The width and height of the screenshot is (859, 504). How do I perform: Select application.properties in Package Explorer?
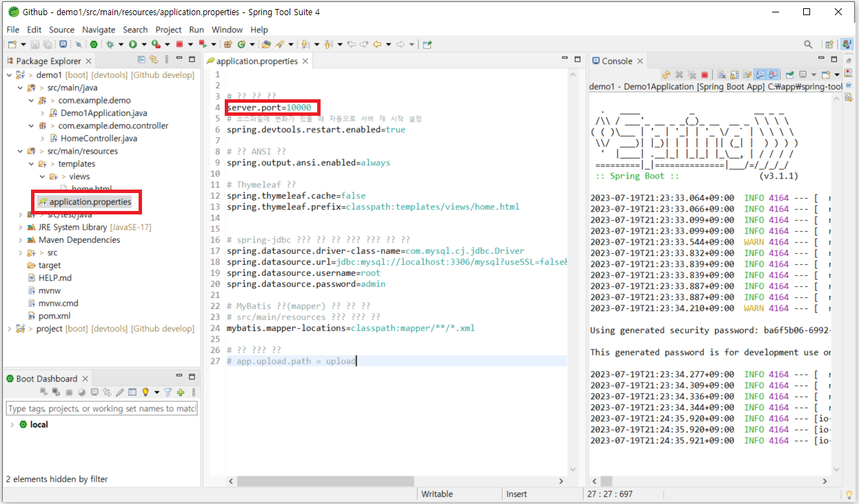90,202
